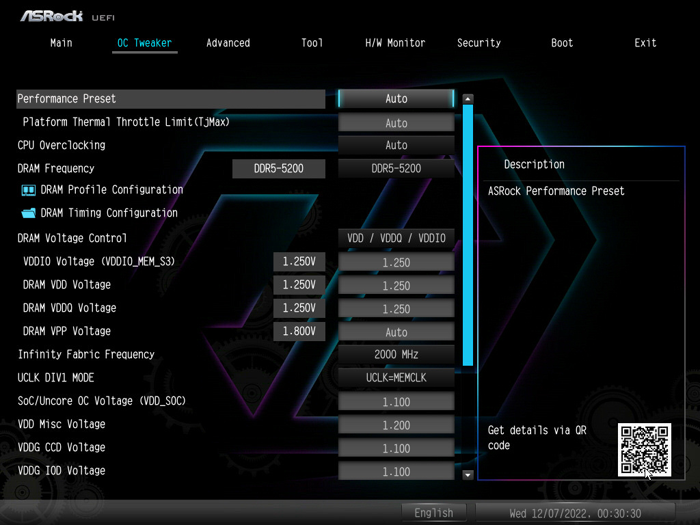Open the DRAM Profile Configuration submenu icon
Viewport: 700px width, 525px height.
click(29, 189)
